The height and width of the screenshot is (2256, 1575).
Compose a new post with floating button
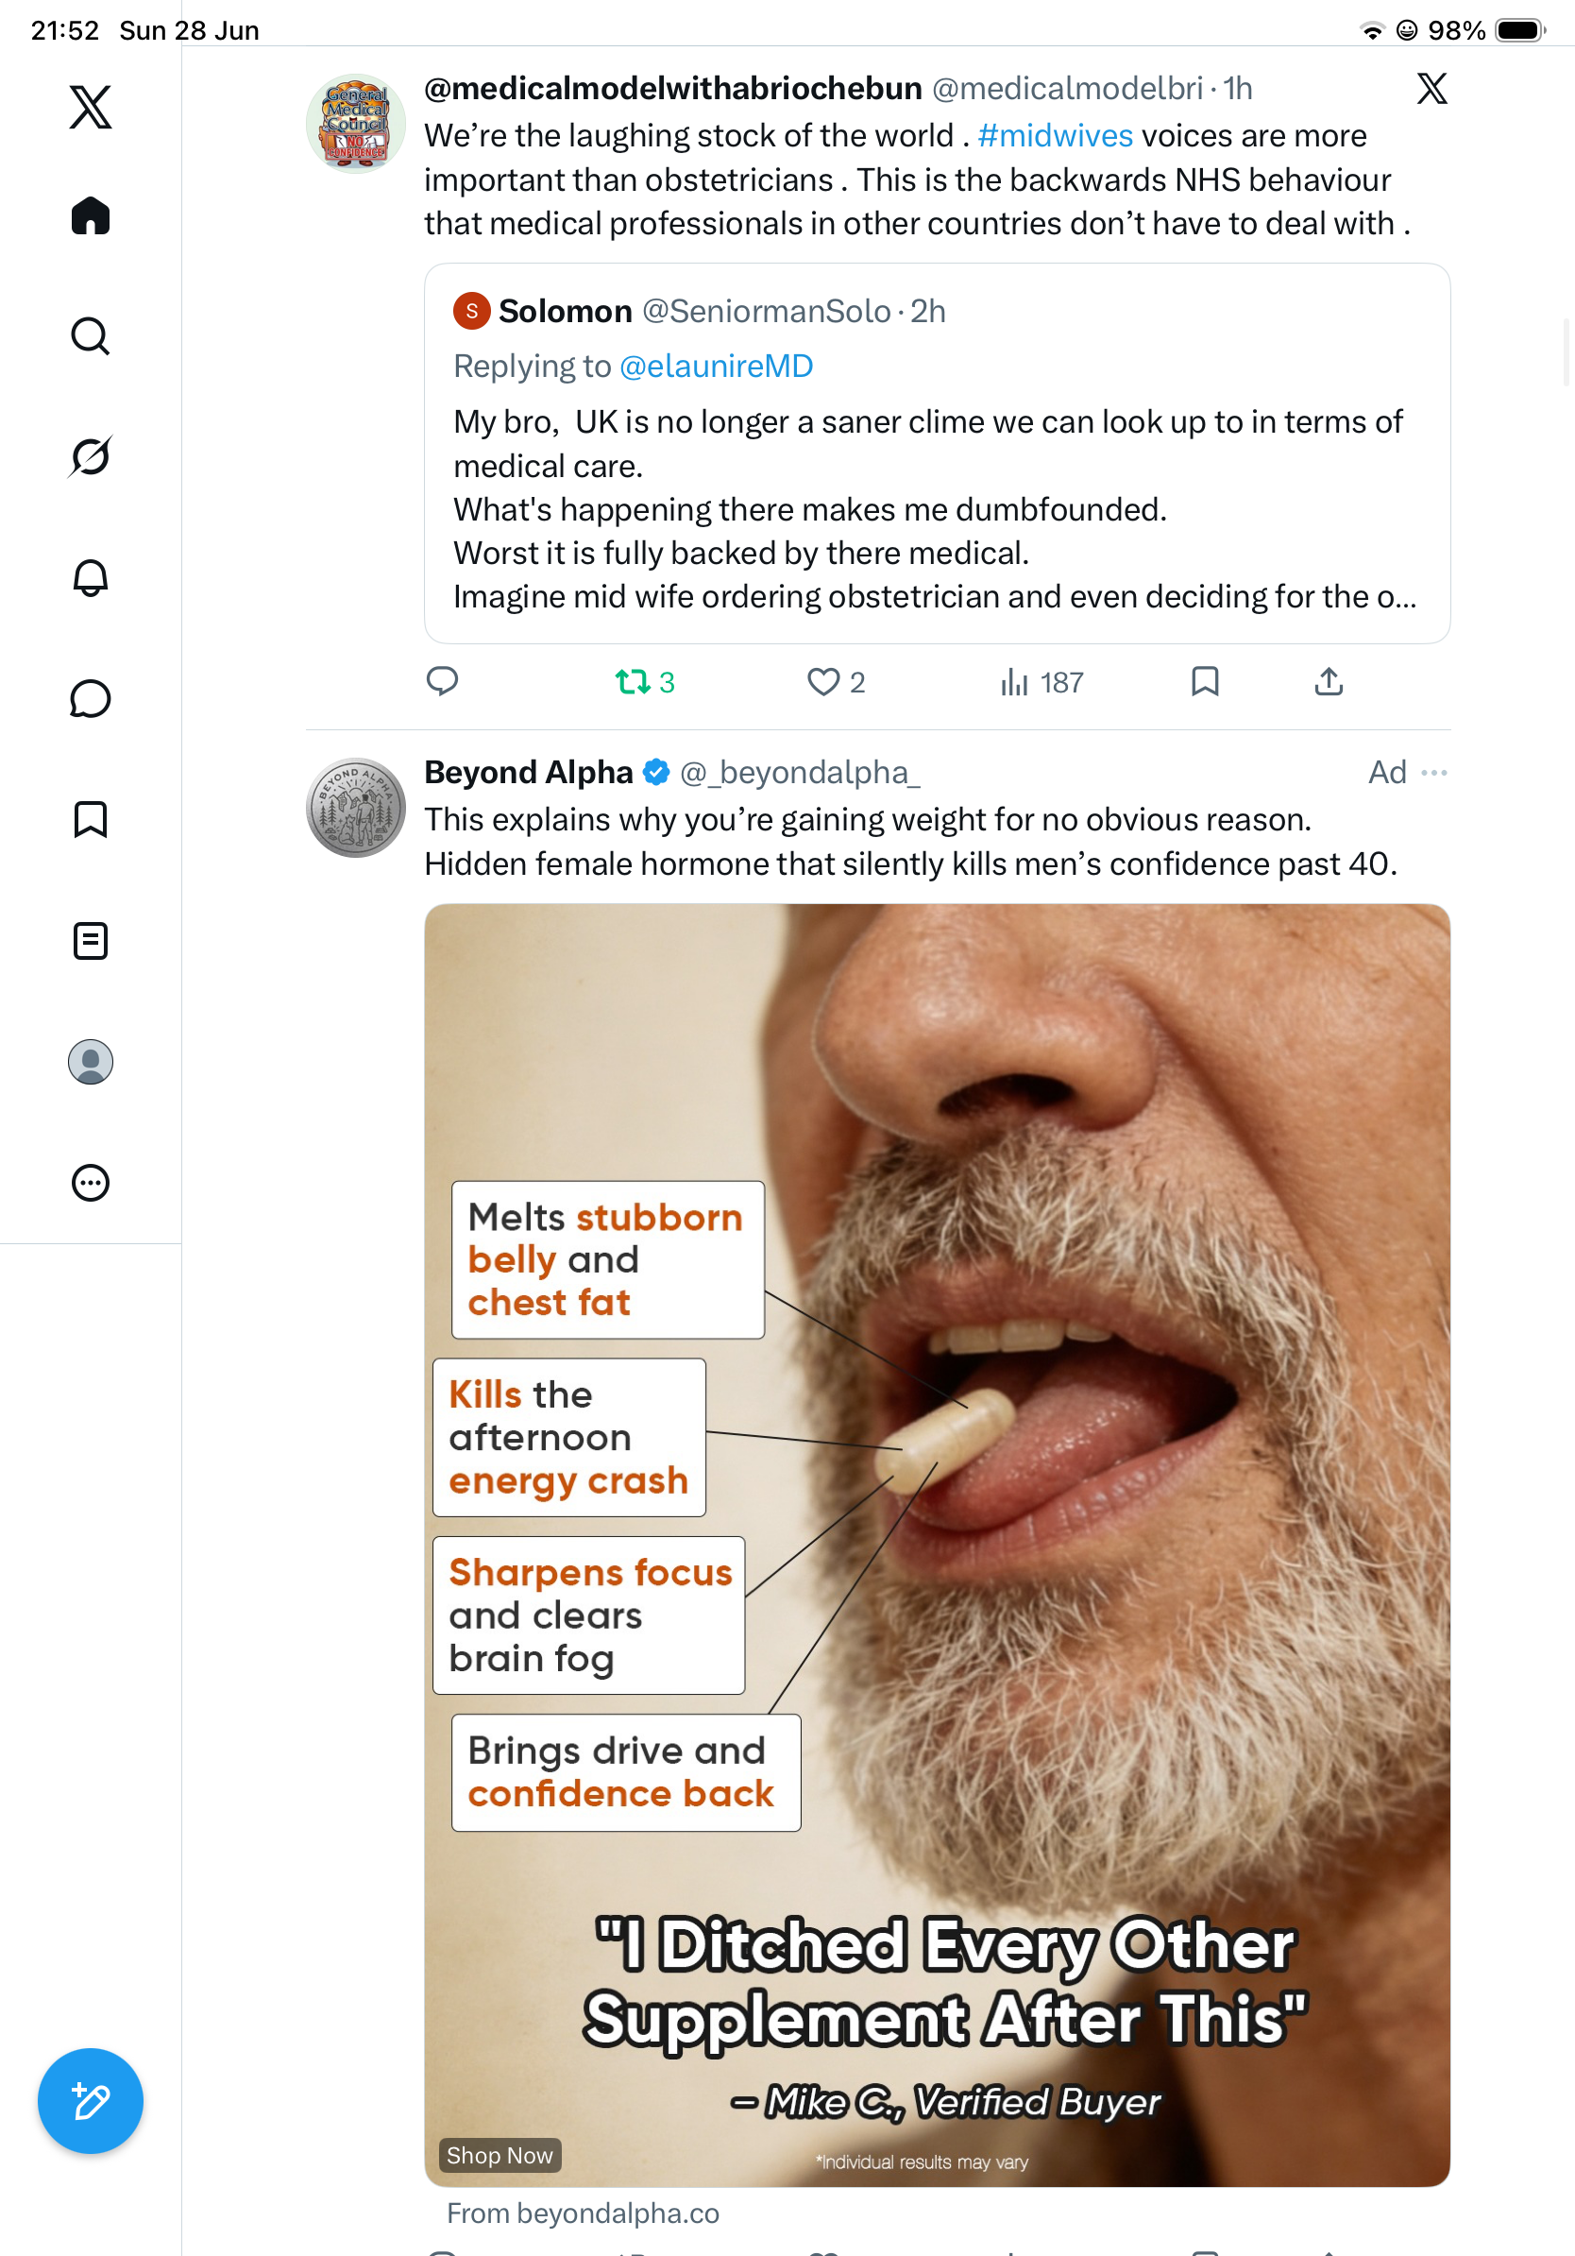pyautogui.click(x=91, y=2101)
